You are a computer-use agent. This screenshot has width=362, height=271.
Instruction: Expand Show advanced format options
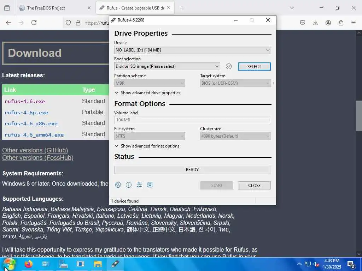point(147,146)
